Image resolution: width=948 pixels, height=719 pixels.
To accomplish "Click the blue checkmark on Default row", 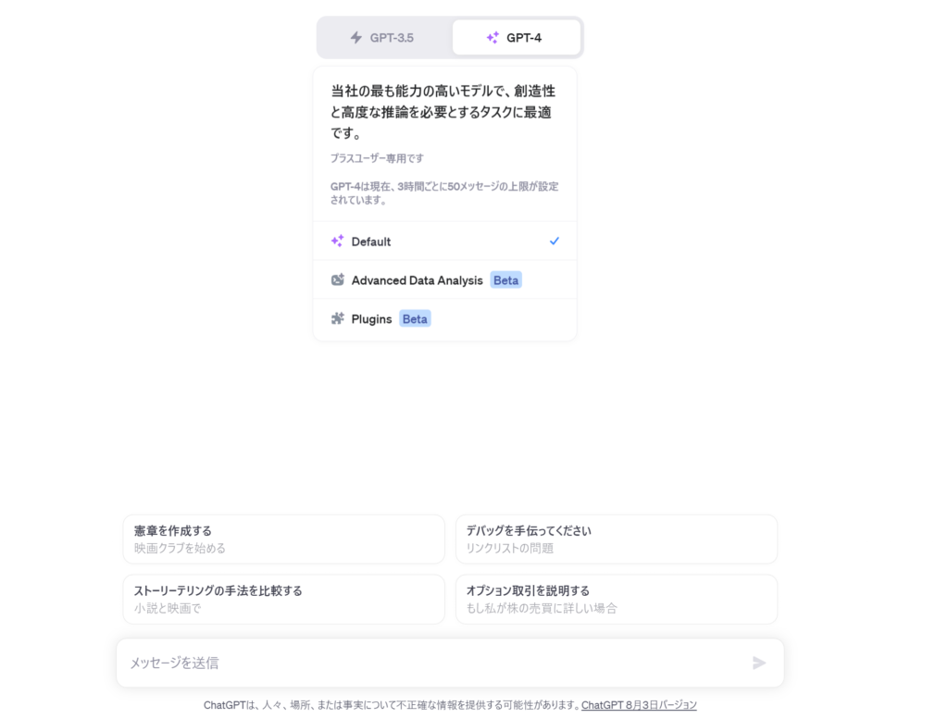I will (x=554, y=242).
